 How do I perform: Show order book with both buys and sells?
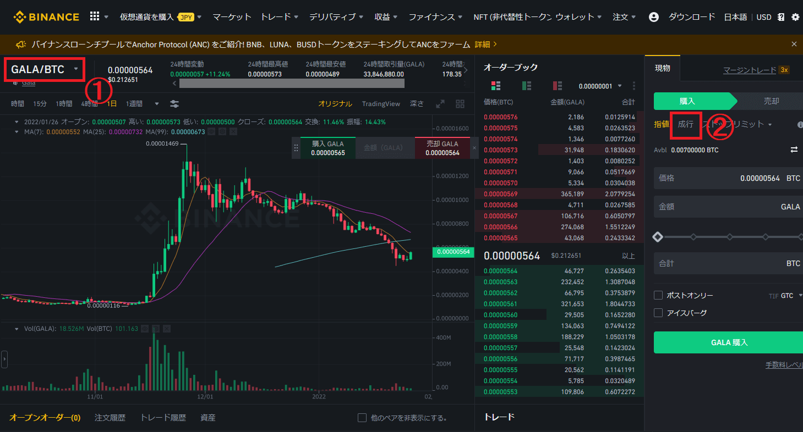click(496, 86)
